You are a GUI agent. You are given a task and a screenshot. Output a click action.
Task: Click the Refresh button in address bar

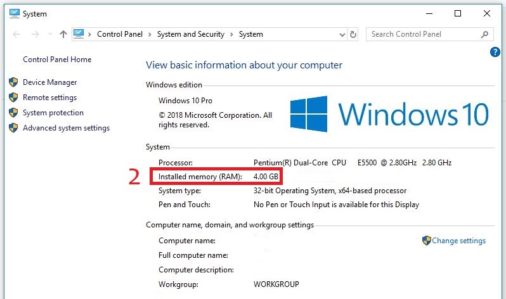tap(353, 34)
